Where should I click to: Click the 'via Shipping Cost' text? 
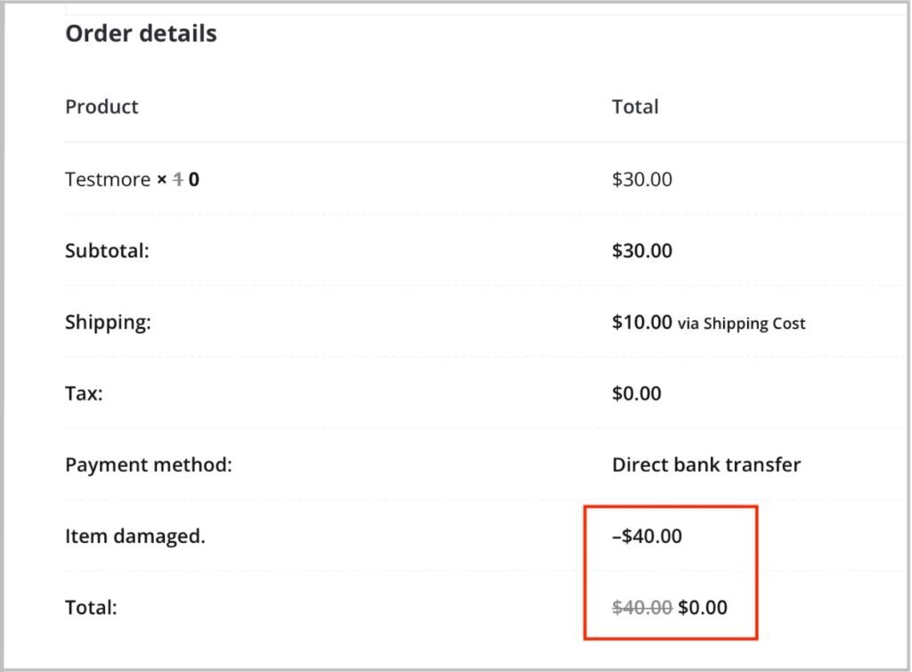tap(741, 324)
